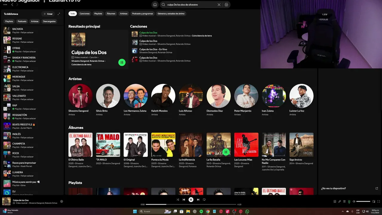Navigate back with the left arrow
This screenshot has width=382, height=215.
(12, 5)
